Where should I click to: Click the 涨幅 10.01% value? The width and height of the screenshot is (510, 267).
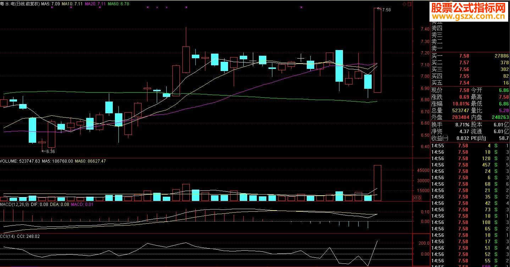pos(461,104)
